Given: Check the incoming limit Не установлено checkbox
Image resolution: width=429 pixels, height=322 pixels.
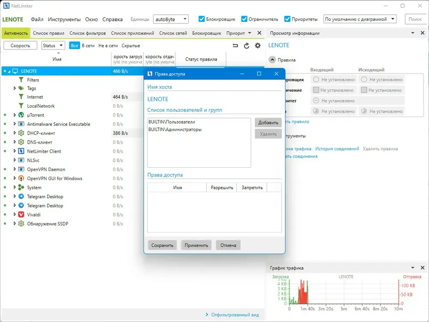Looking at the screenshot, I should [316, 90].
